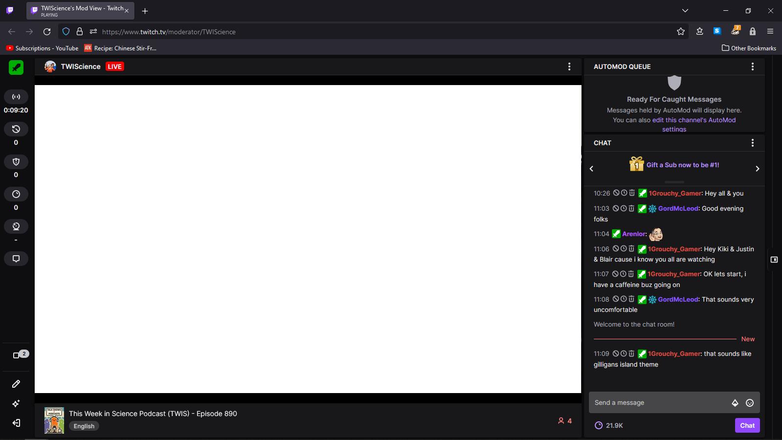Toggle the shield tracking protection in the address bar
782x440 pixels.
point(66,31)
